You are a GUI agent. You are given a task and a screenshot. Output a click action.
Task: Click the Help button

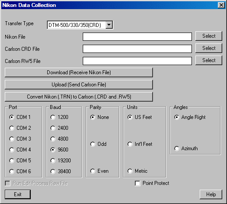(211, 194)
